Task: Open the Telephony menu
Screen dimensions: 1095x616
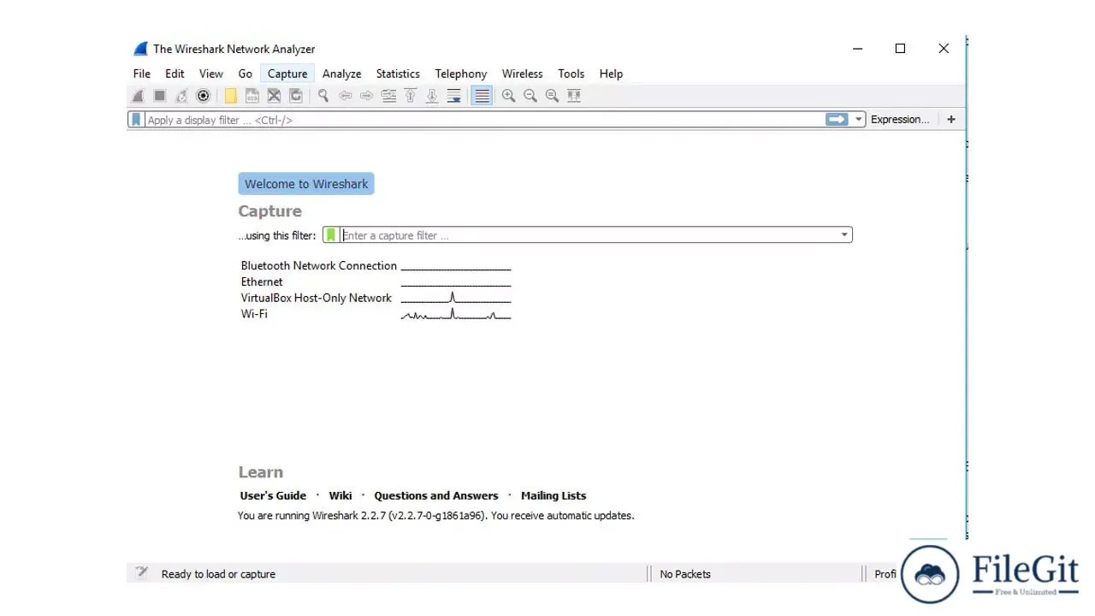Action: coord(461,74)
